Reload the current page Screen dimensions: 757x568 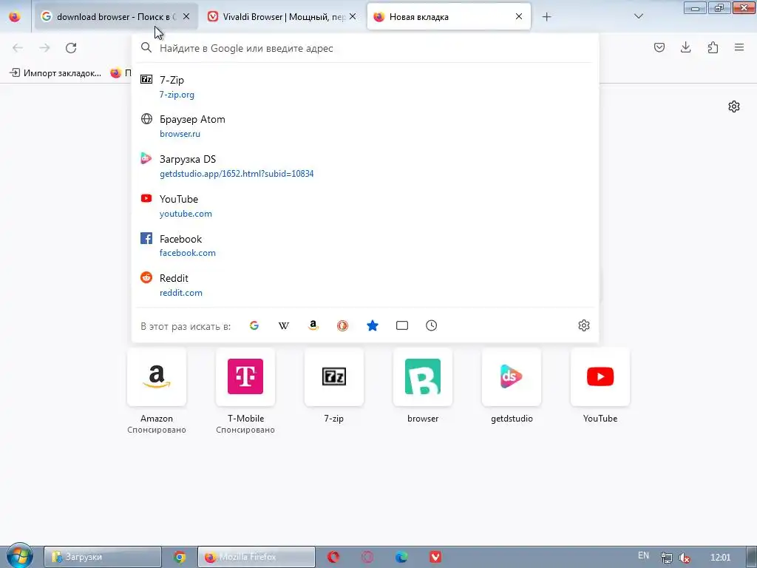(x=71, y=48)
